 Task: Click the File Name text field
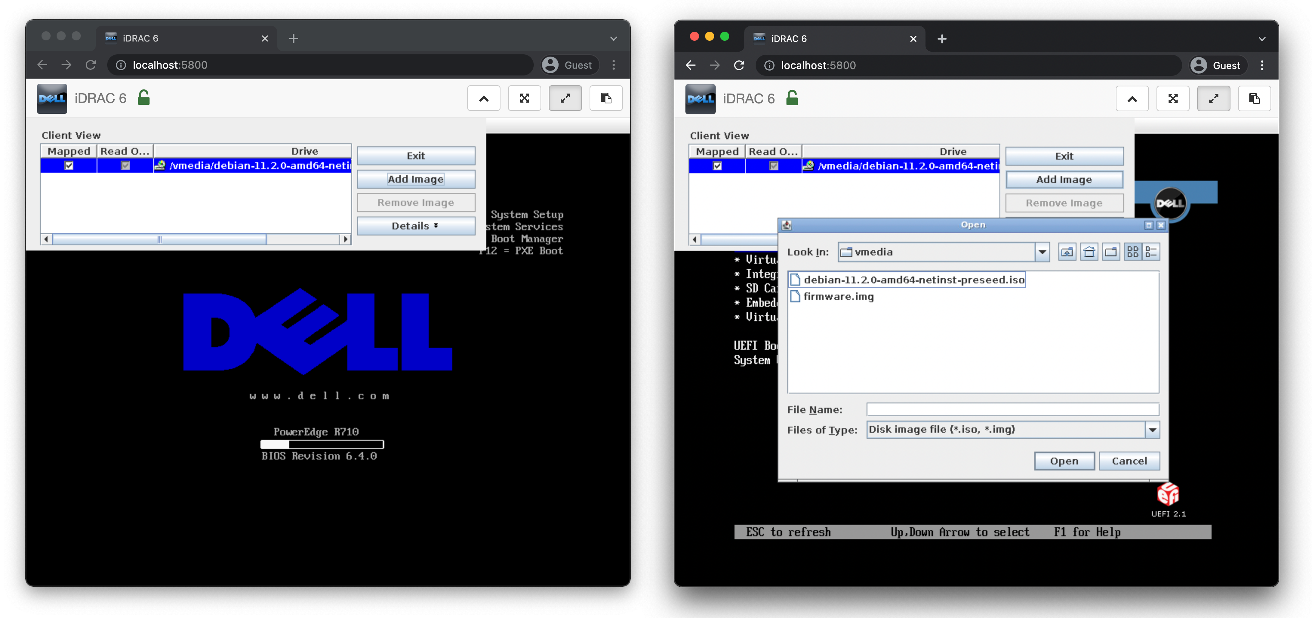(1012, 409)
